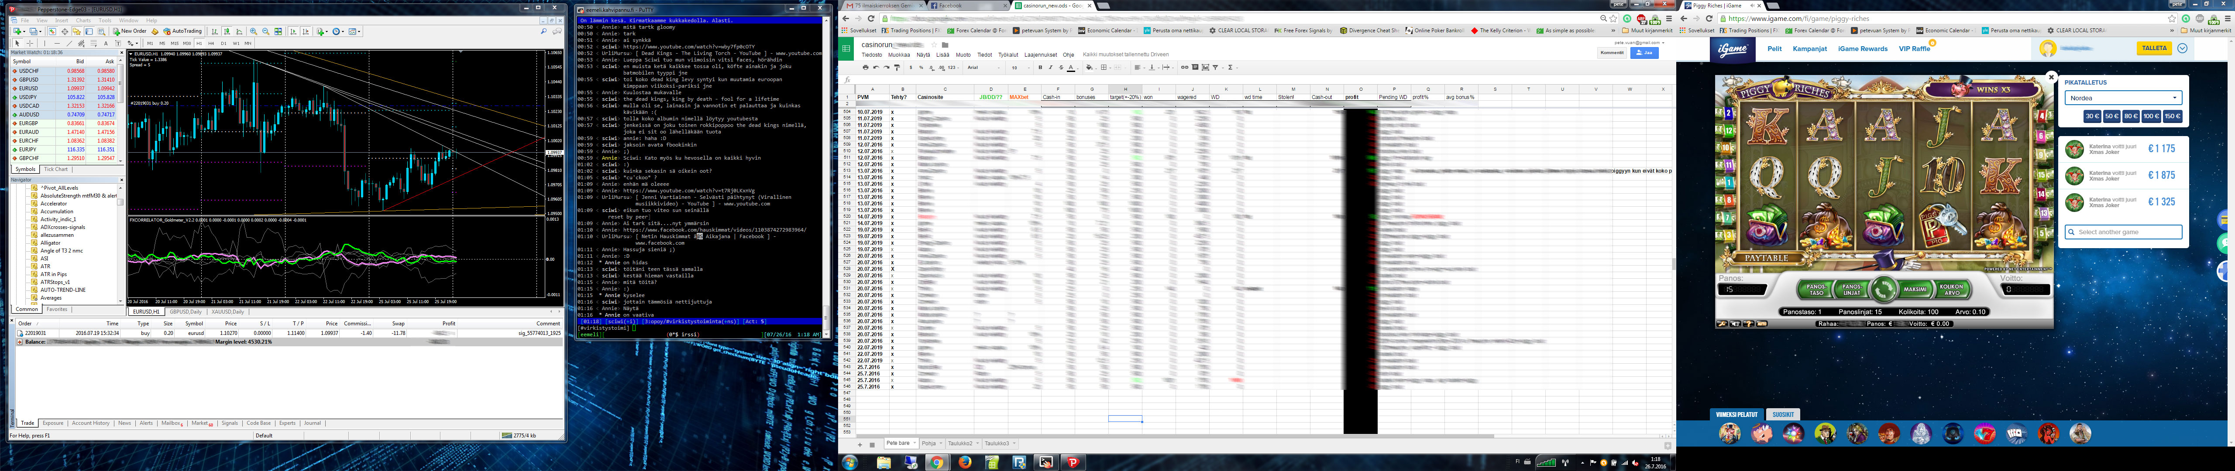Select the candlestick chart type icon
Image resolution: width=2235 pixels, height=471 pixels.
[x=227, y=31]
